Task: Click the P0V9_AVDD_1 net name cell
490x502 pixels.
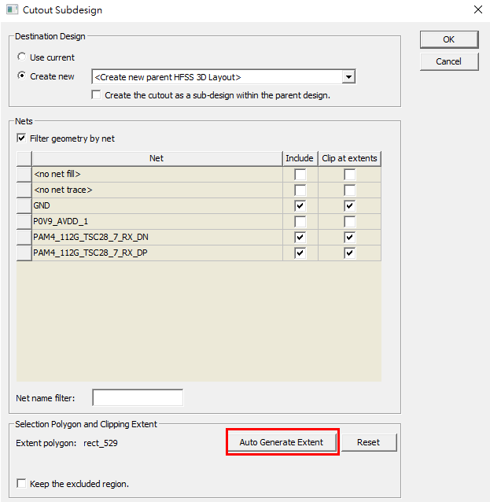Action: point(157,222)
